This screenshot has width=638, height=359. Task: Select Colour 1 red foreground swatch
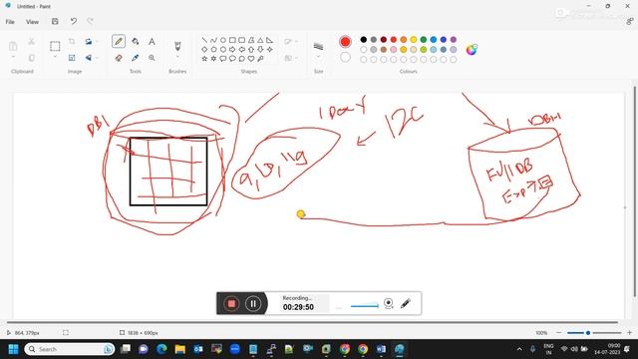(345, 41)
